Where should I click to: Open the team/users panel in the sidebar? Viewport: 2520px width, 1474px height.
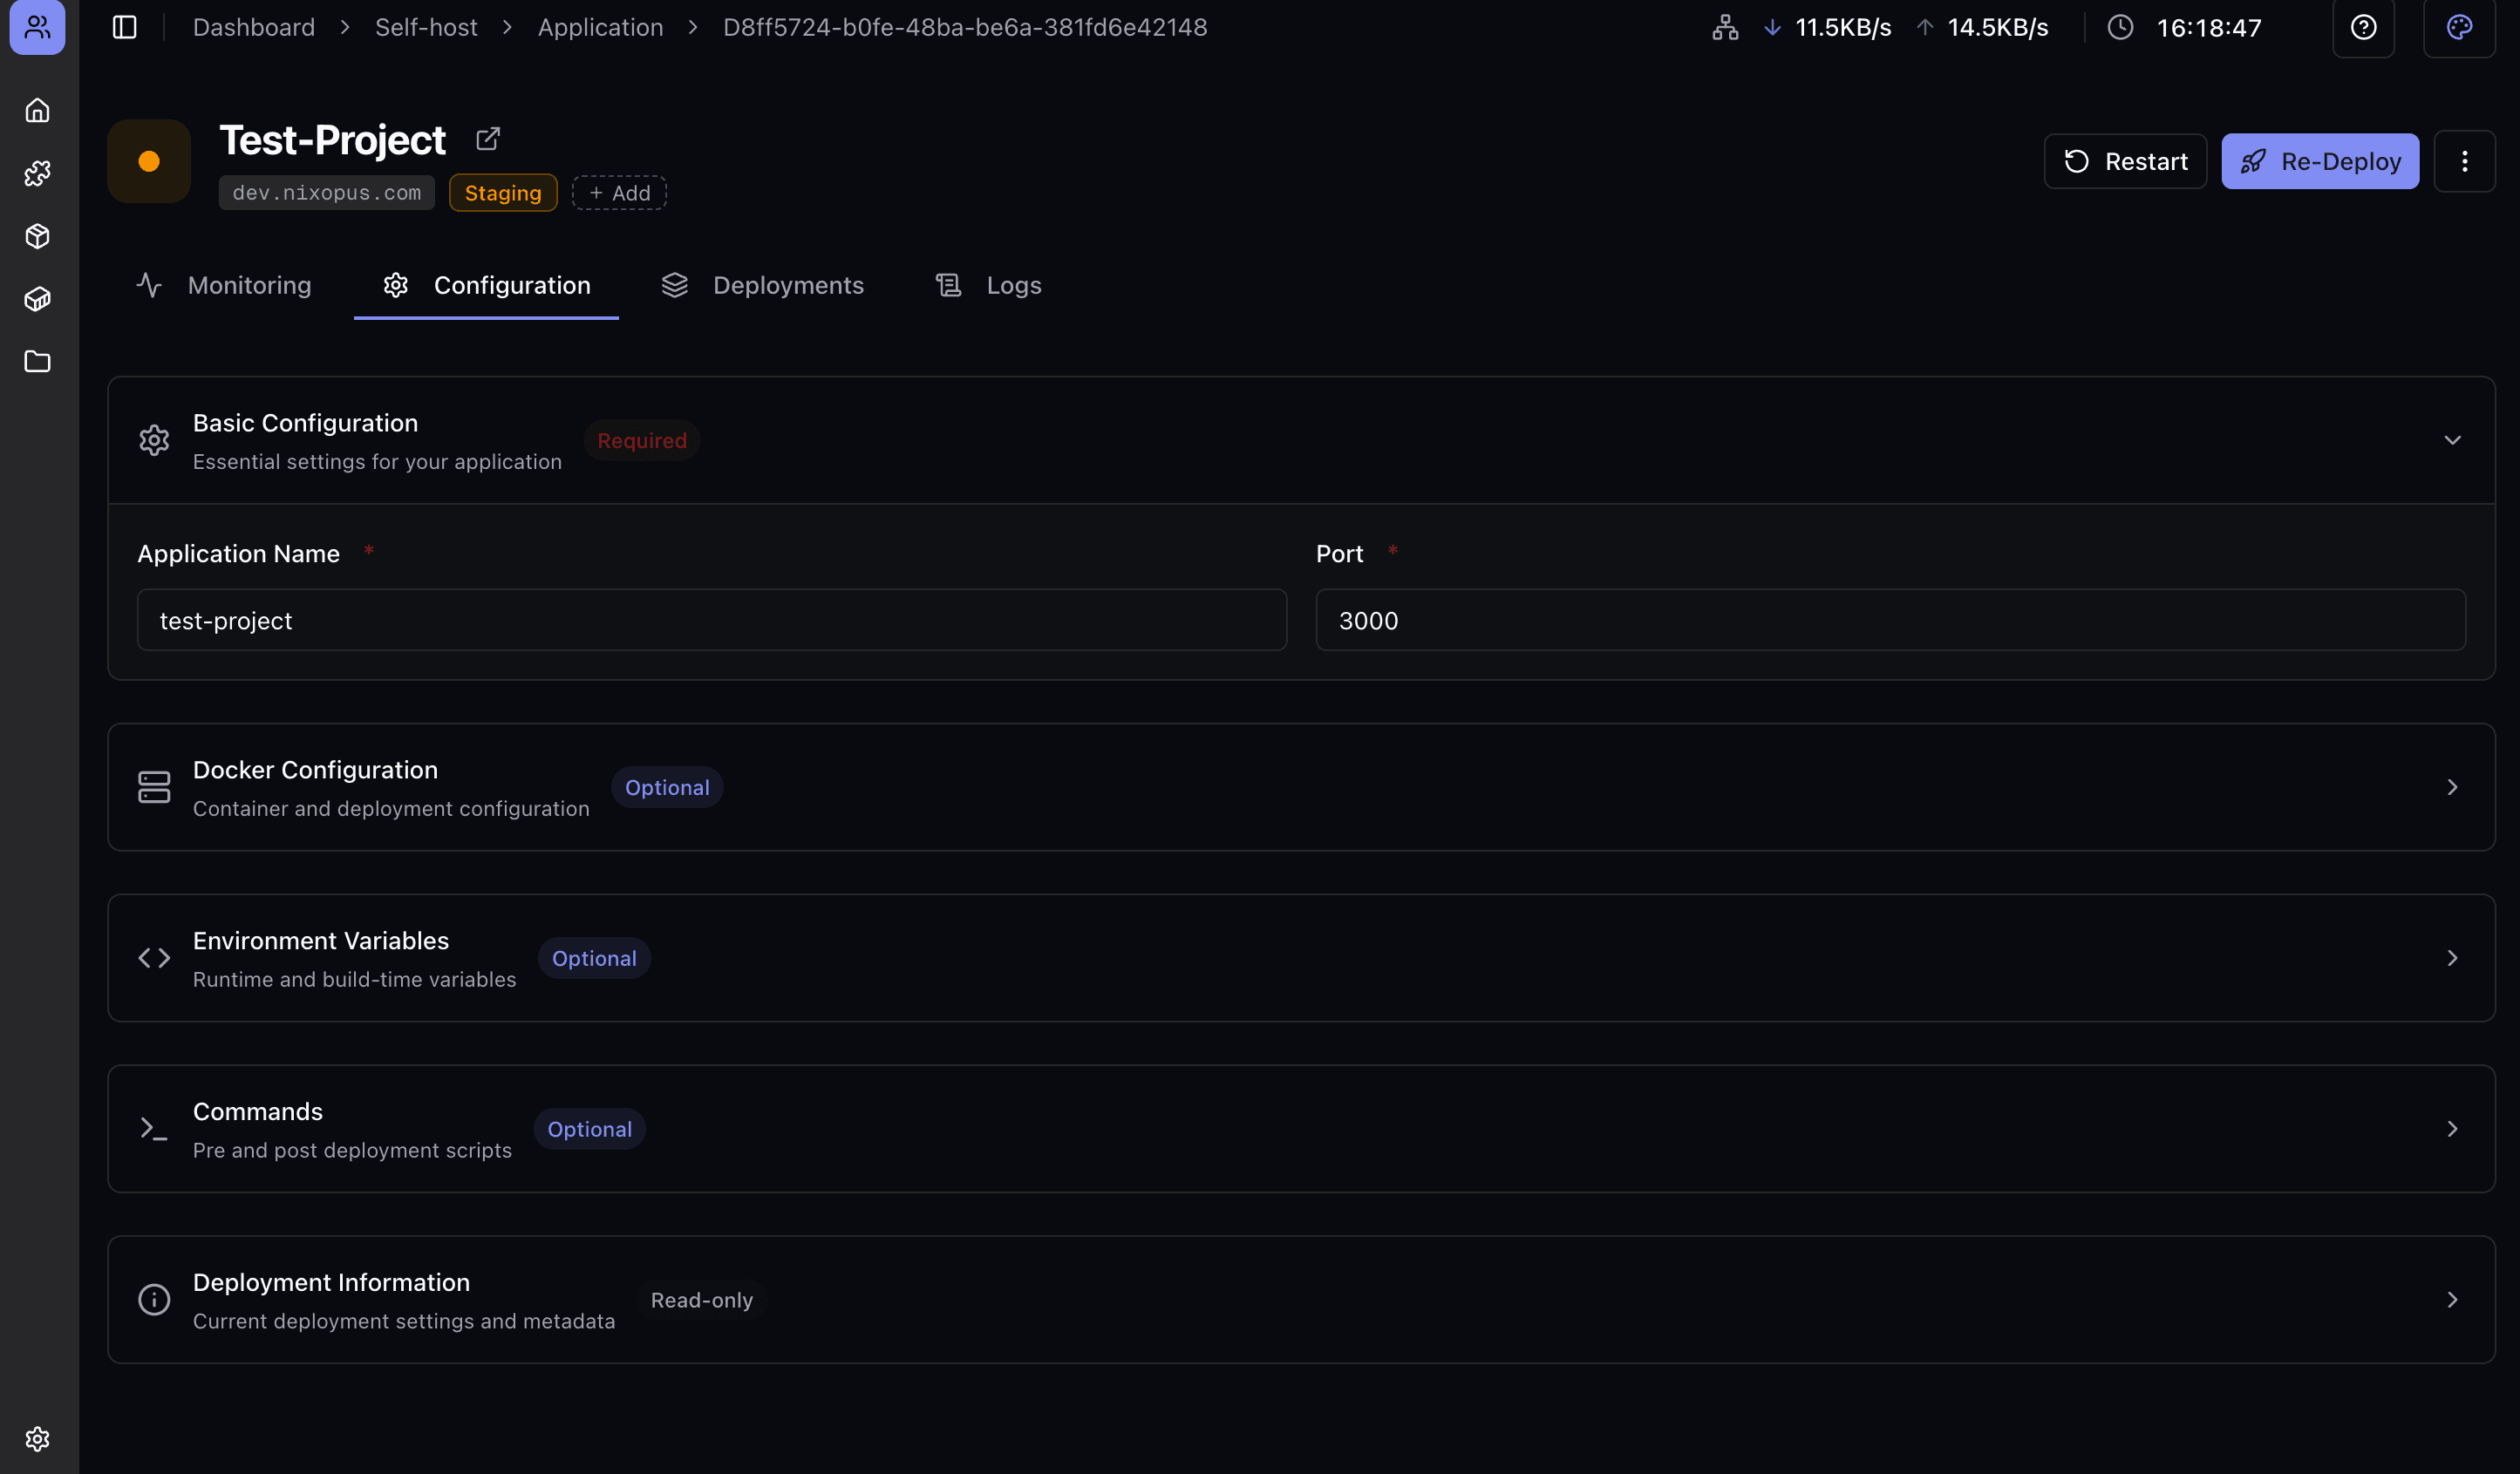pos(37,28)
